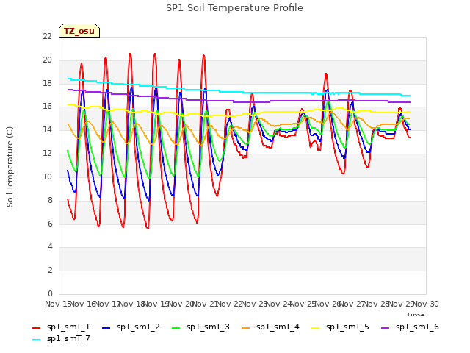Select the sp1_smT_5 legend label
The height and width of the screenshot is (353, 470).
point(347,327)
